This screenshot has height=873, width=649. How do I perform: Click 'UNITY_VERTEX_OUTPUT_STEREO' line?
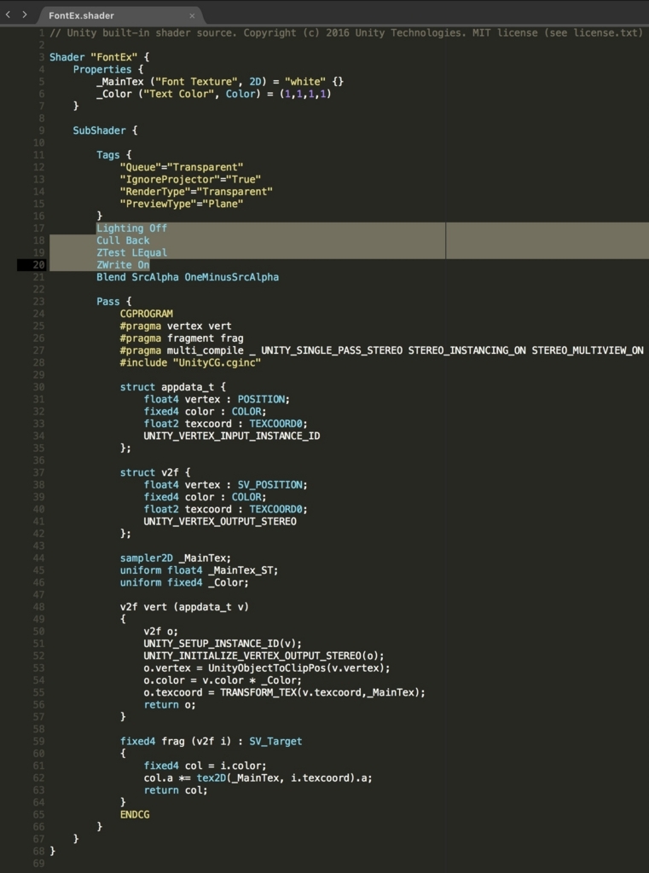pos(220,522)
